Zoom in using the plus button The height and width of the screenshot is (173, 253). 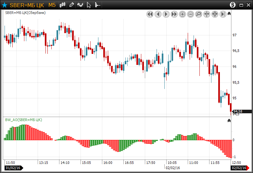[x=182, y=14]
